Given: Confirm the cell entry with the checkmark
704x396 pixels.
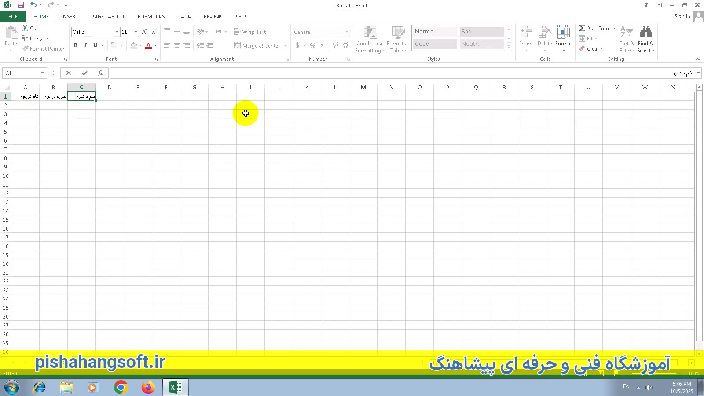Looking at the screenshot, I should (84, 73).
